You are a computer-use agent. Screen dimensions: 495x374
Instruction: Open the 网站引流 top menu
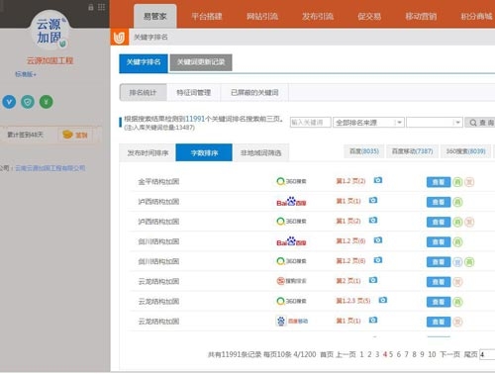point(262,16)
